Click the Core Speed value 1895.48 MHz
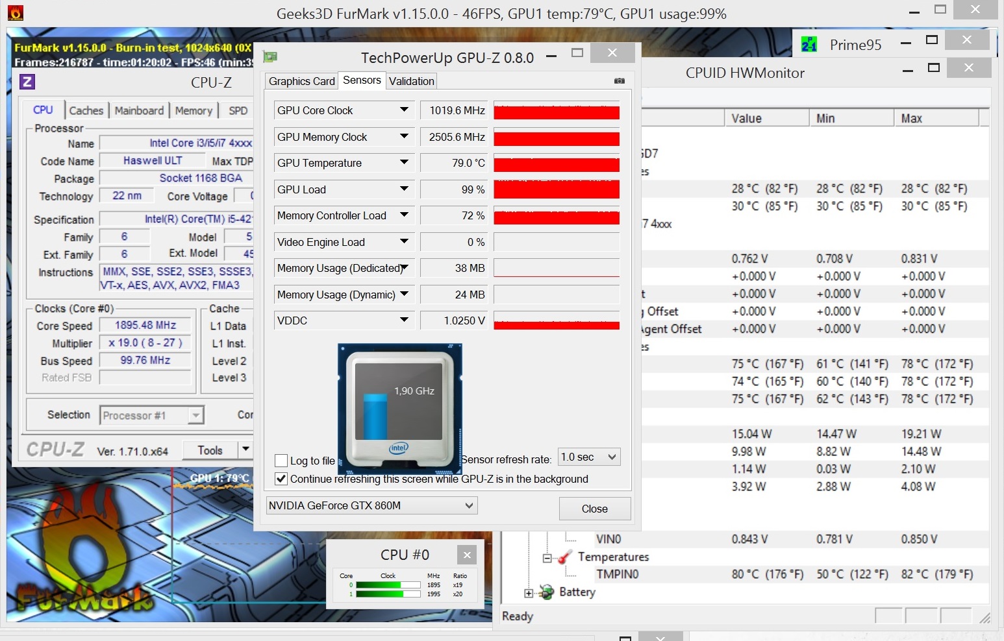Viewport: 1004px width, 641px height. (145, 325)
